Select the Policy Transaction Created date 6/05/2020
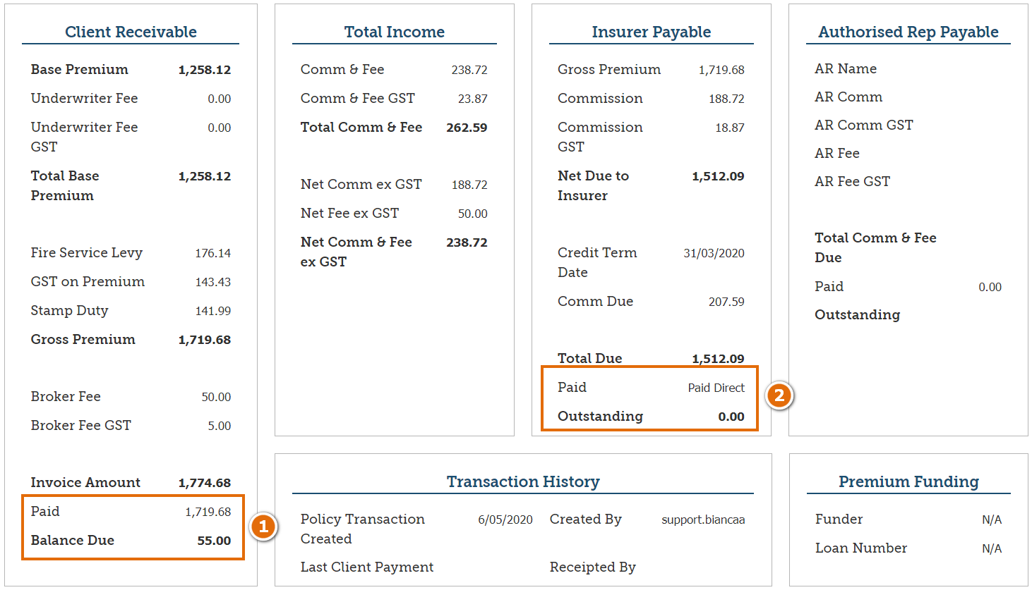 point(505,520)
